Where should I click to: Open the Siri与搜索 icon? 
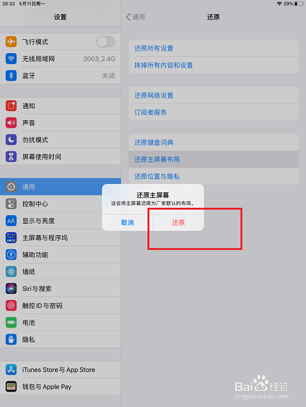pyautogui.click(x=11, y=288)
